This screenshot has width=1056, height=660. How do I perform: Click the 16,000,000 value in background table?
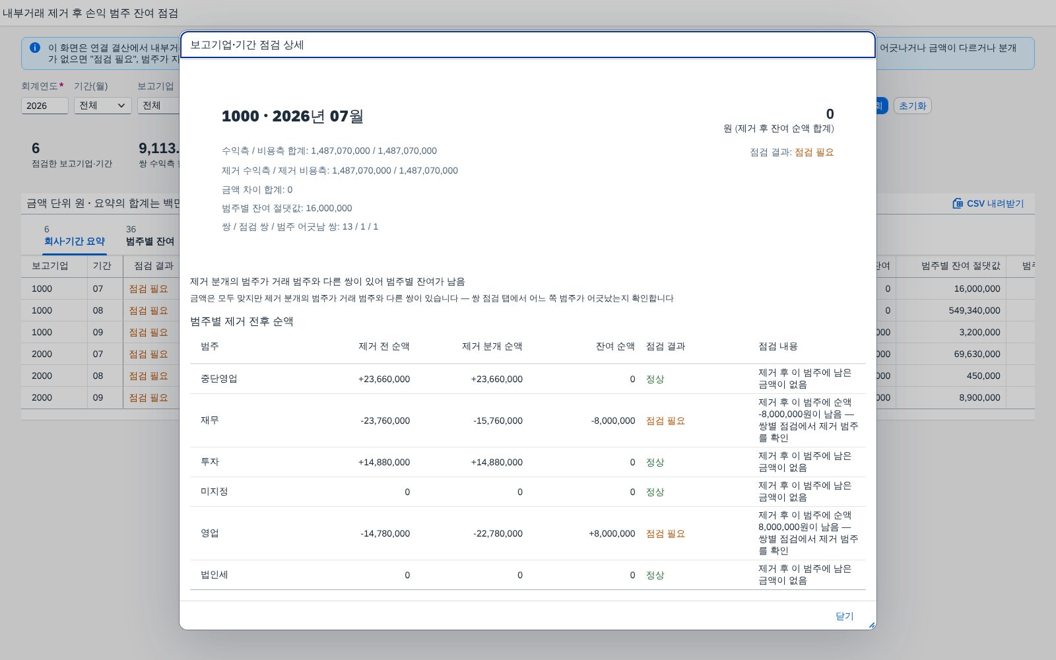977,288
